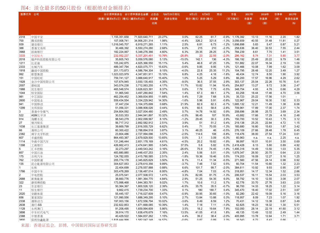Viewport: 320px width, 233px height.
Task: Select the 昆仑能源有限公司 company cell
Action: (43, 164)
